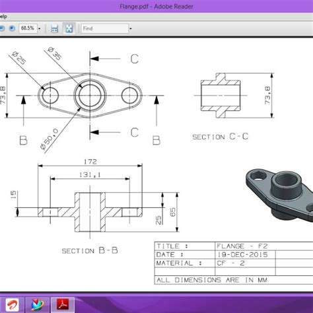The height and width of the screenshot is (313, 313).
Task: Click the Ø25 diameter annotation
Action: coord(19,57)
